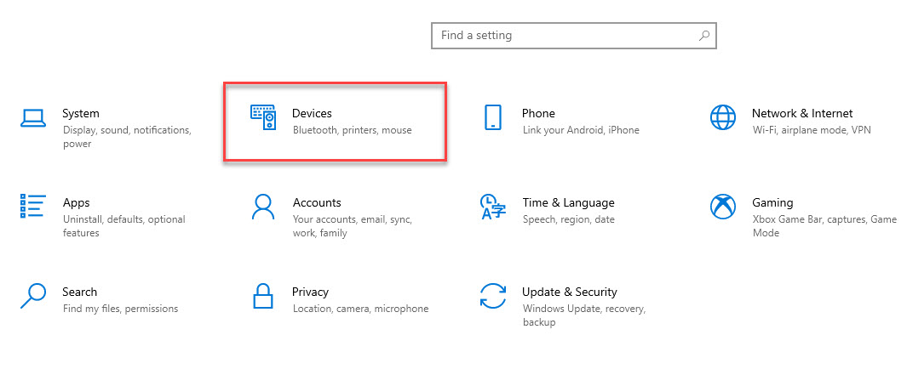Click the Time & Language icon

tap(493, 207)
